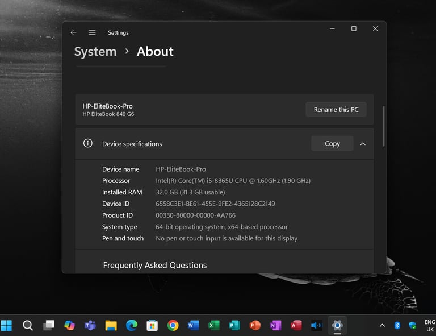Open Microsoft Excel from the taskbar
The image size is (436, 336).
(x=214, y=325)
